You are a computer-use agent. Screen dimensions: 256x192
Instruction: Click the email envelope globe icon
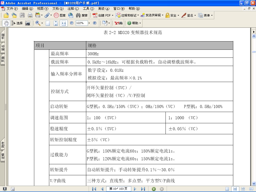click(x=71, y=15)
